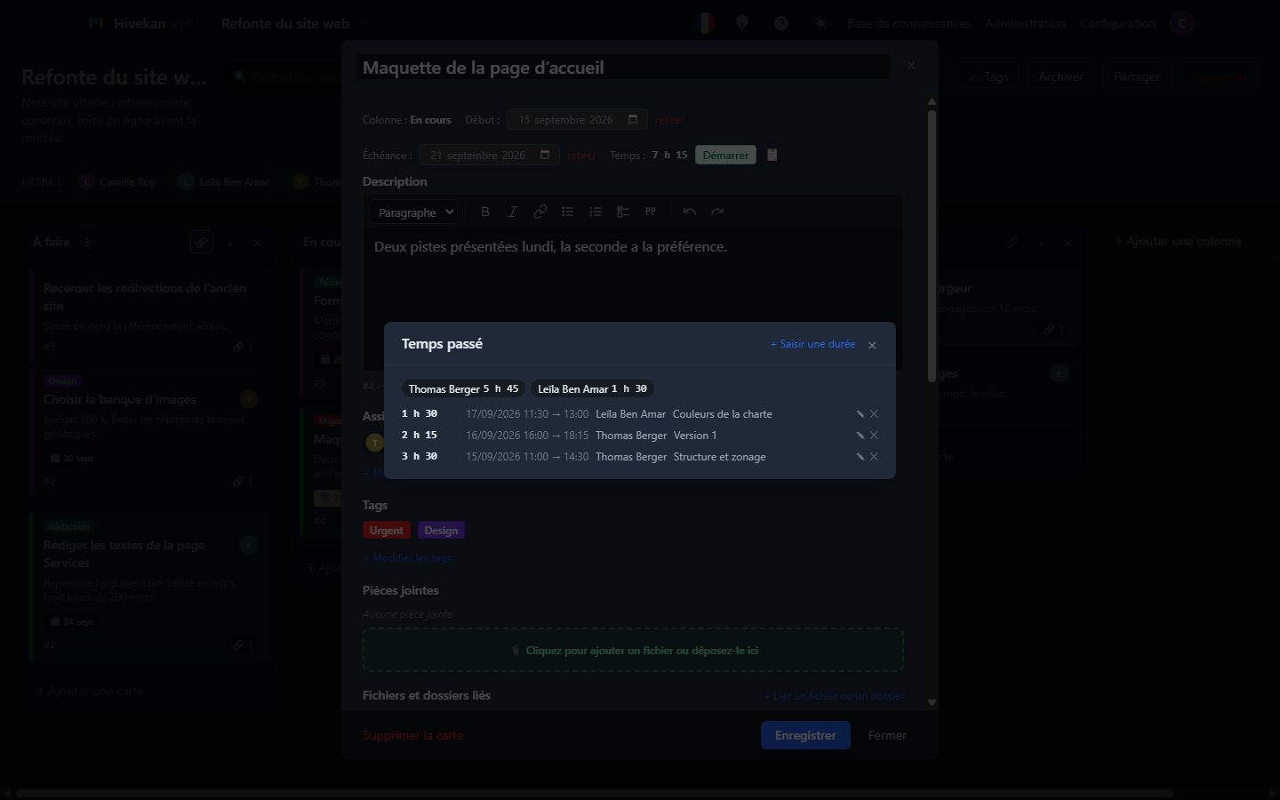Edit the card title field
1280x800 pixels.
point(623,68)
